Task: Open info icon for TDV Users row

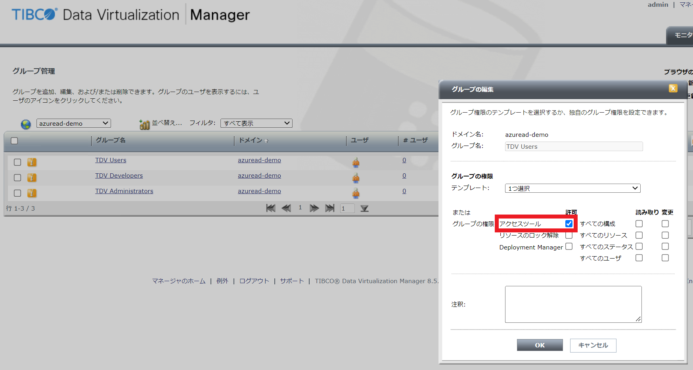Action: click(32, 162)
